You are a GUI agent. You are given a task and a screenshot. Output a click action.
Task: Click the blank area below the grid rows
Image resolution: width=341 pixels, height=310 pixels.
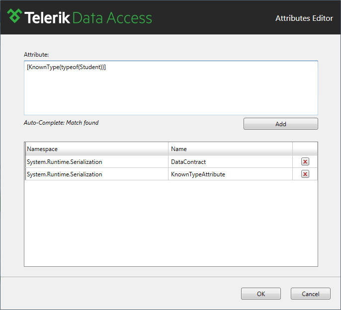click(170, 224)
